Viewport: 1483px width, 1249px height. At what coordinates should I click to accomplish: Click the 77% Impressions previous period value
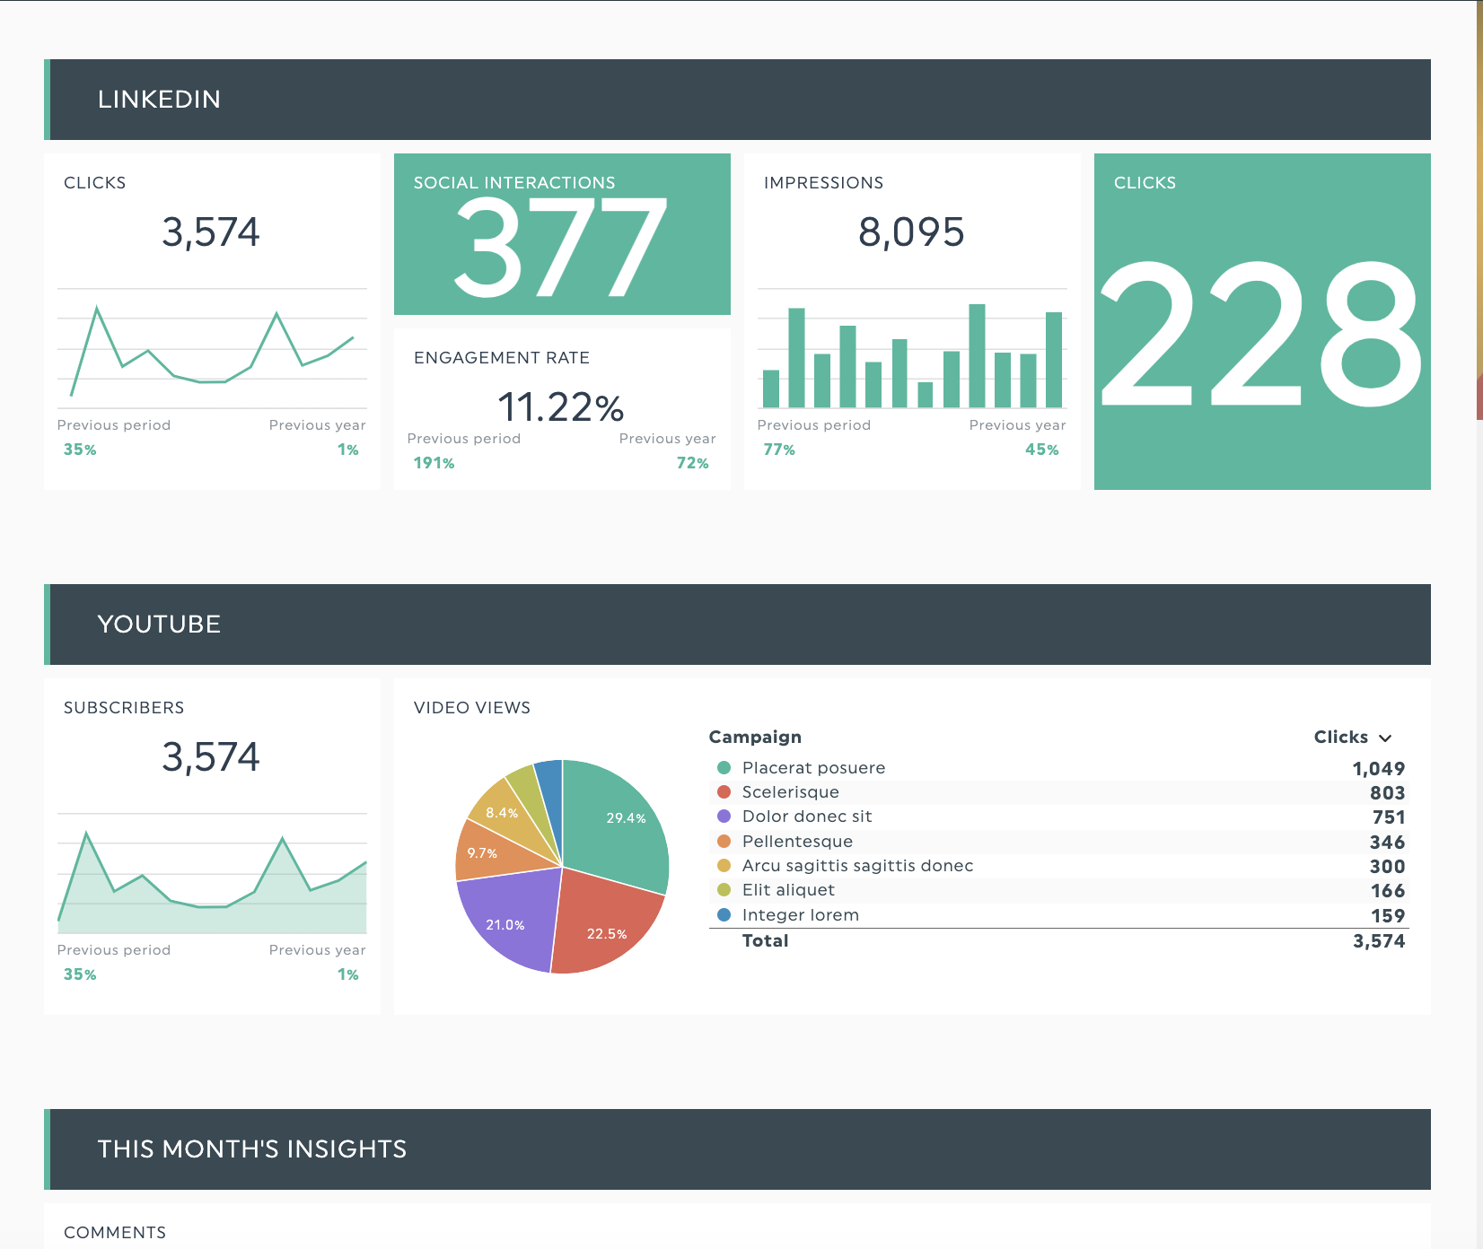pos(779,450)
